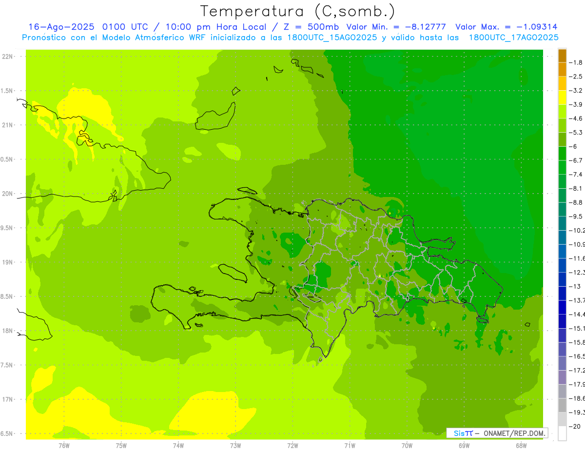Click the -5.3 colorbar value
Screen dimensions: 585x452
576,132
